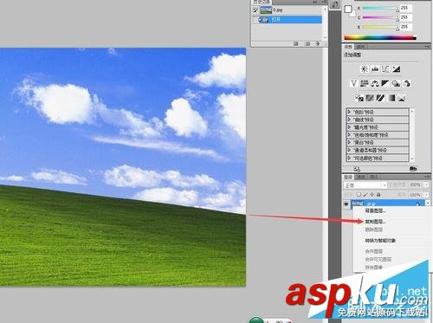Add a Gradient Map adjustment
The image size is (433, 323).
click(x=391, y=98)
